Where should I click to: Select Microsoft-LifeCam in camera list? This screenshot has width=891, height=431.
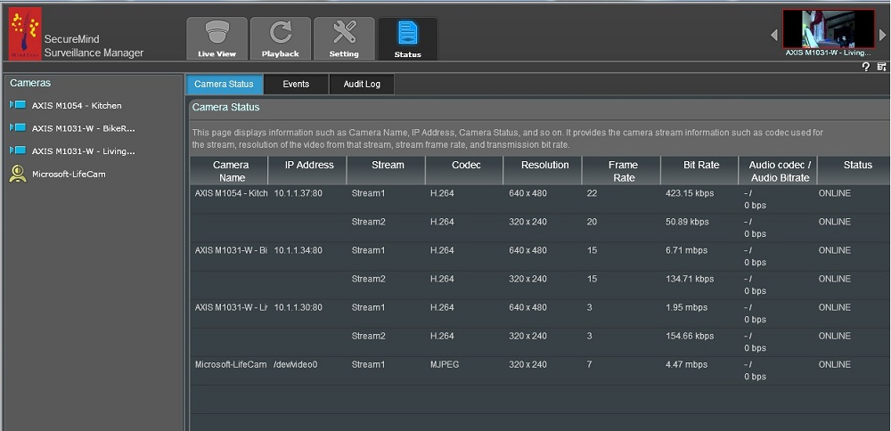pyautogui.click(x=69, y=175)
